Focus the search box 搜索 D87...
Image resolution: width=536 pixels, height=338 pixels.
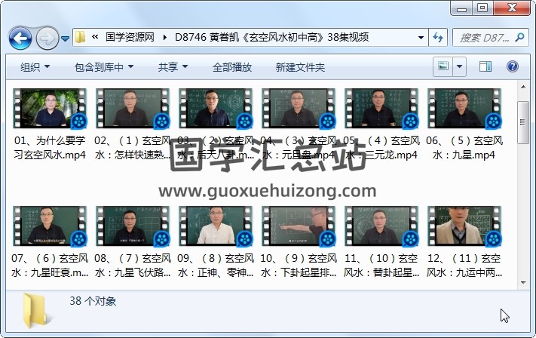(484, 37)
